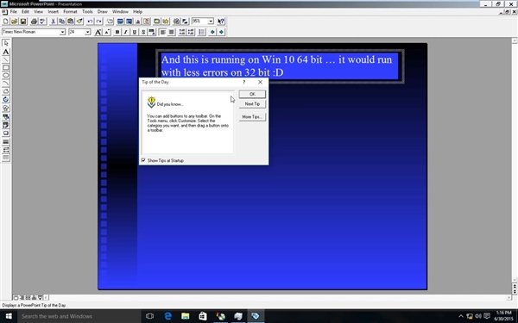
Task: Click the Cut scissors icon
Action: pyautogui.click(x=53, y=22)
